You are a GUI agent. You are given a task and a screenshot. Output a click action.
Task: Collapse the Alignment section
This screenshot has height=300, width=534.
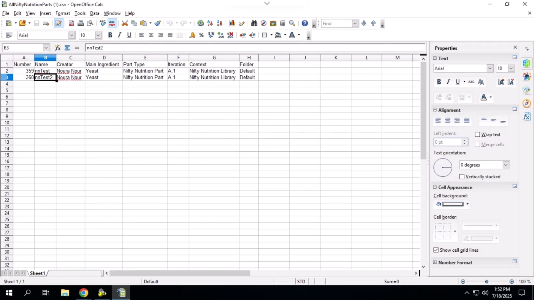point(435,110)
